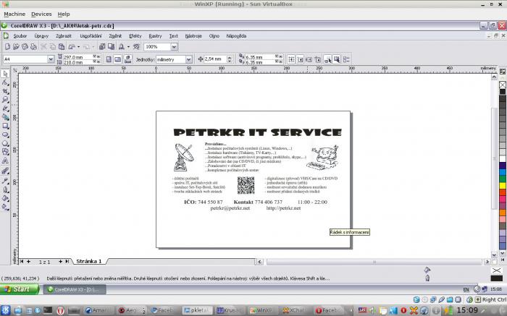Toggle Snap to Objects button
This screenshot has height=316, width=507.
tap(309, 59)
